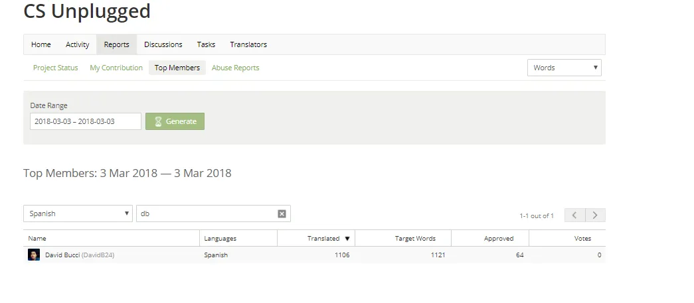The image size is (694, 303).
Task: Click the 1-1 out of 1 pagination text
Action: coord(537,216)
